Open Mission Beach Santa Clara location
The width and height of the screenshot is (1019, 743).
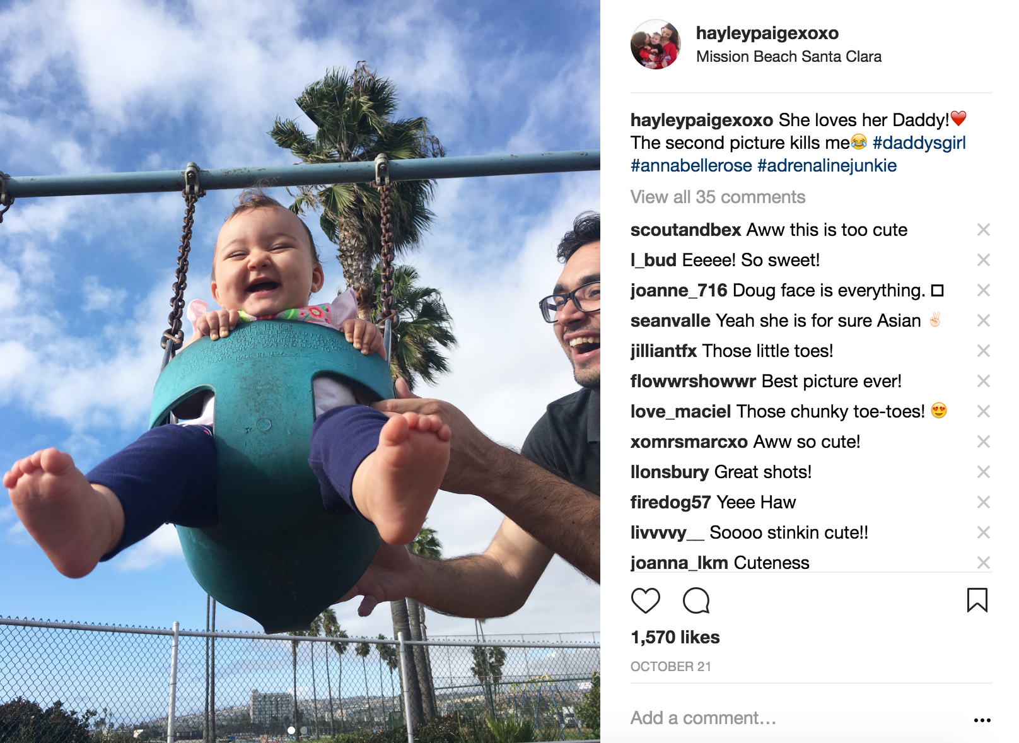(789, 57)
